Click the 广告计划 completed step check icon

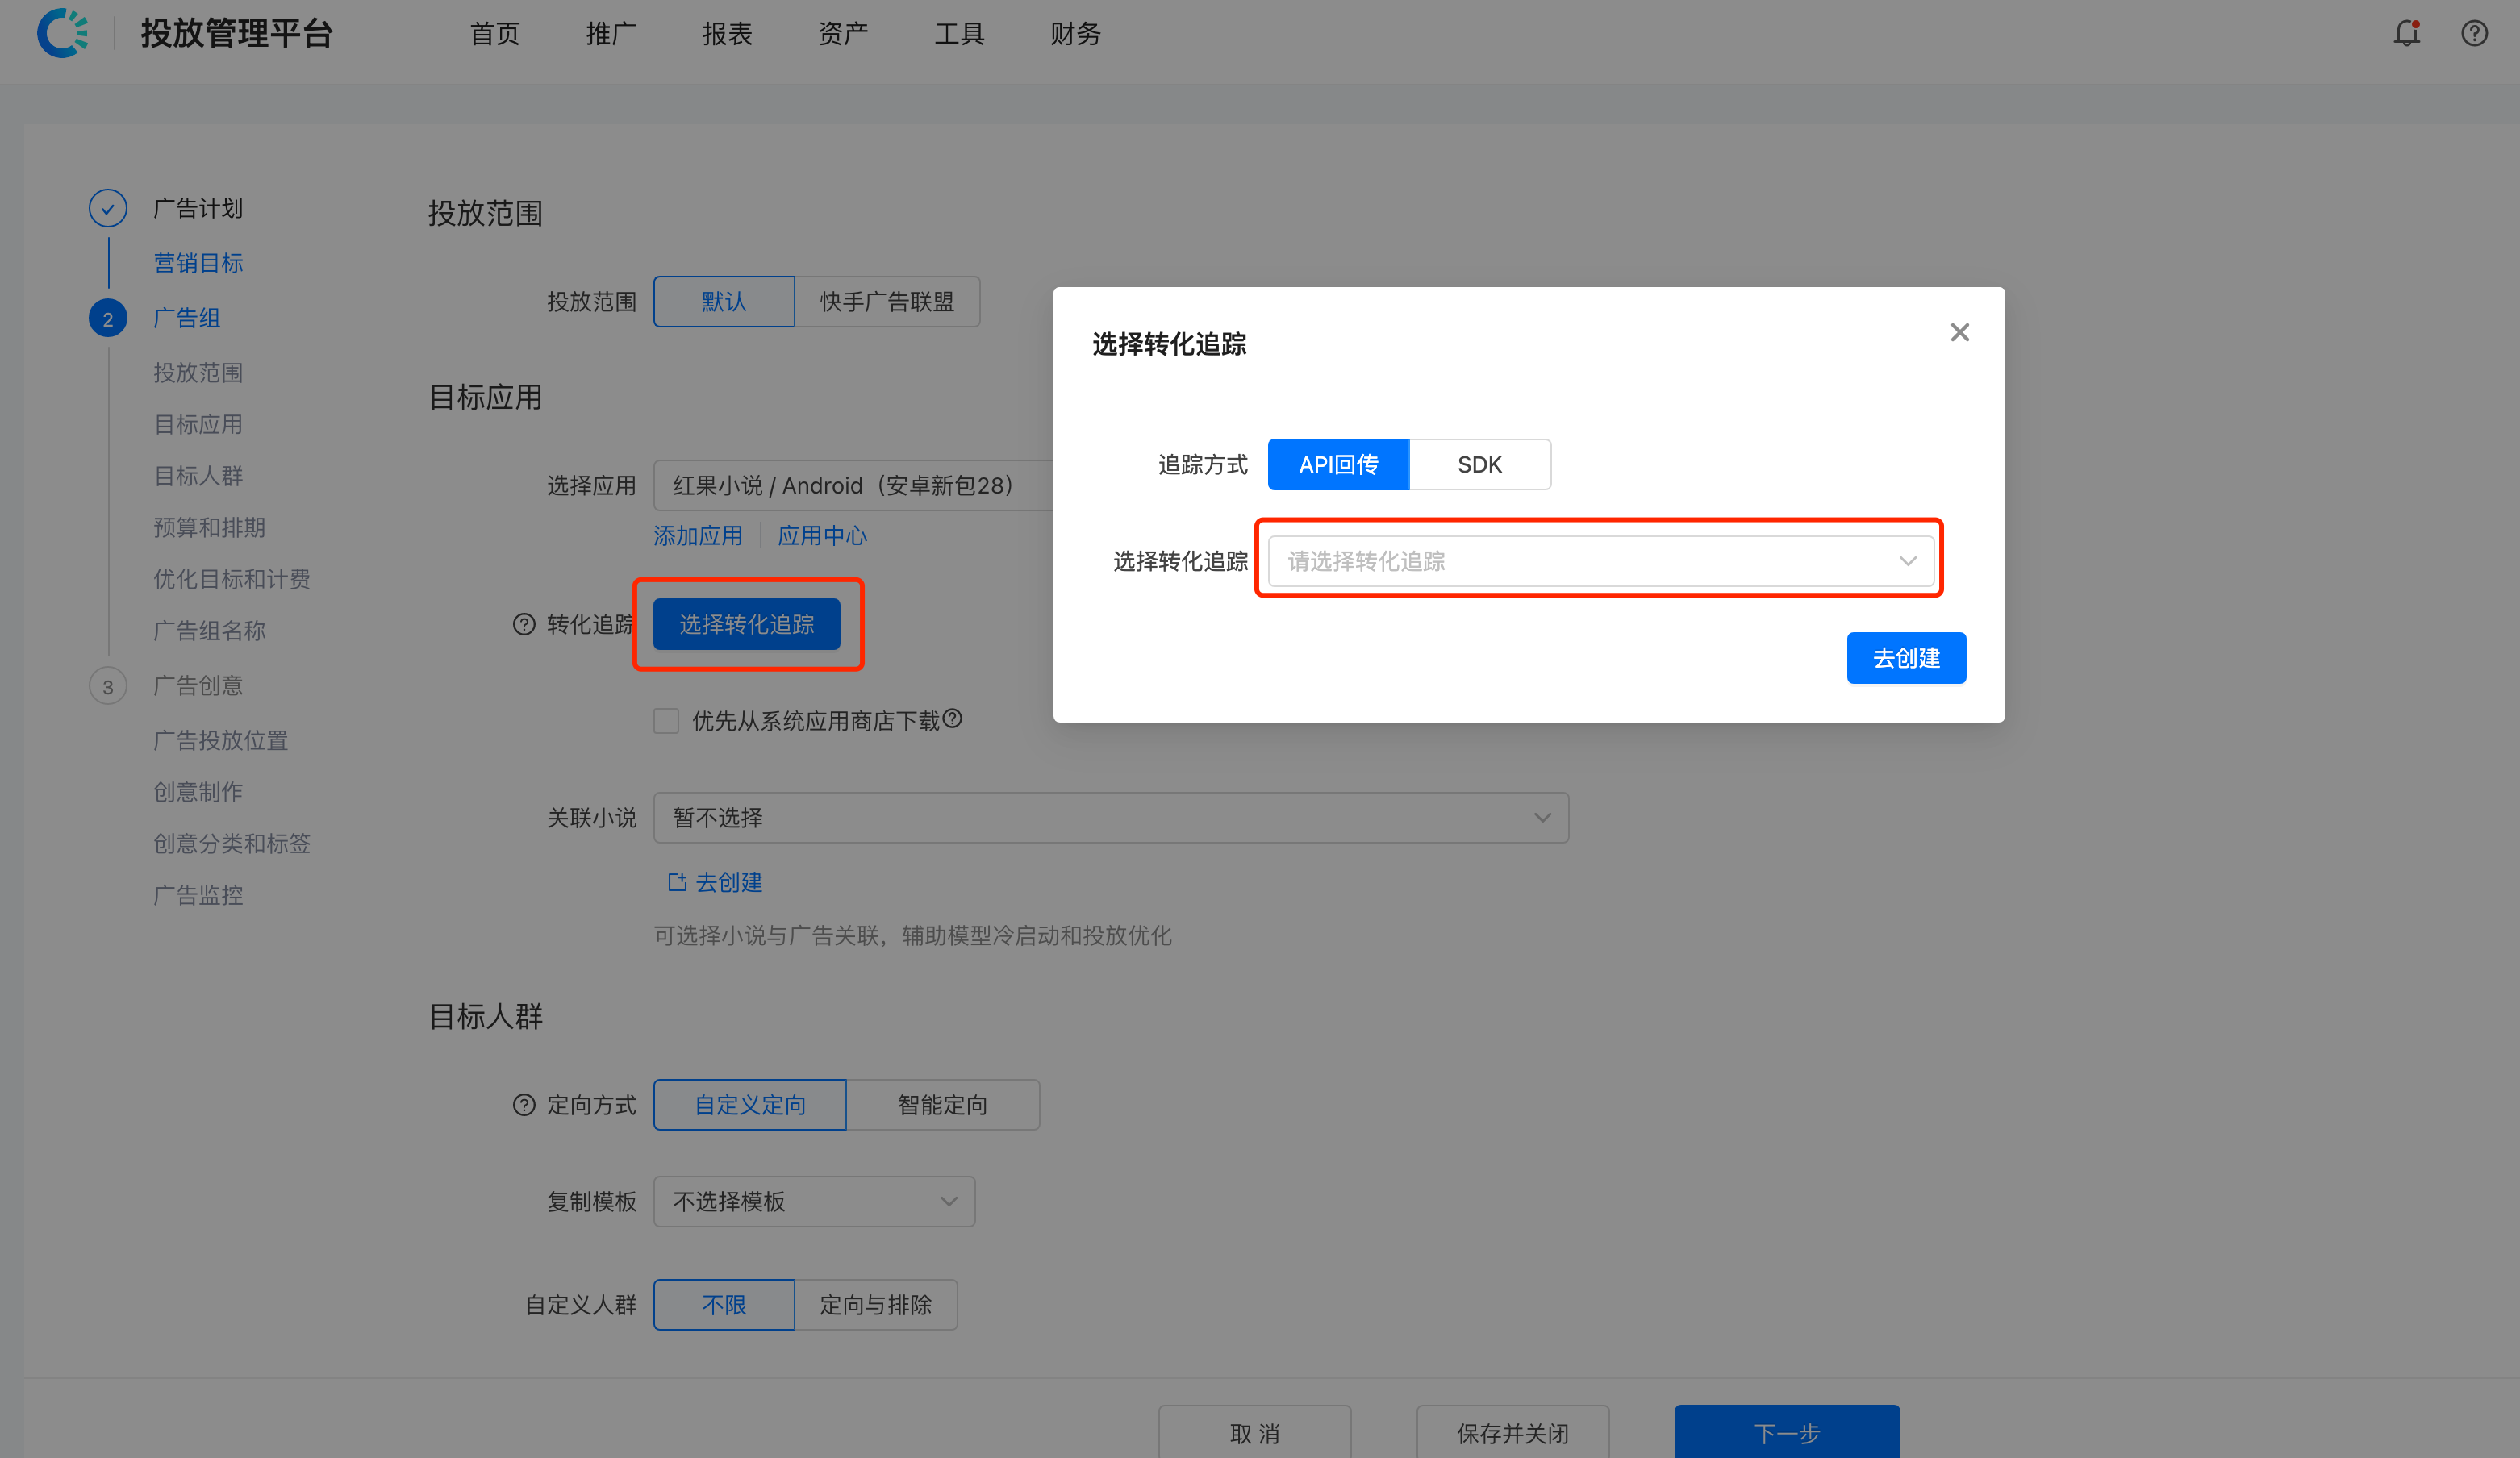coord(108,208)
